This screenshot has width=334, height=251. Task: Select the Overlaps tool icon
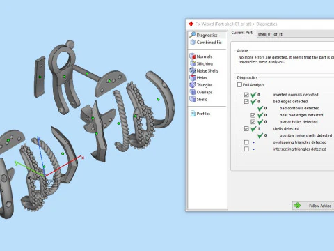point(193,92)
